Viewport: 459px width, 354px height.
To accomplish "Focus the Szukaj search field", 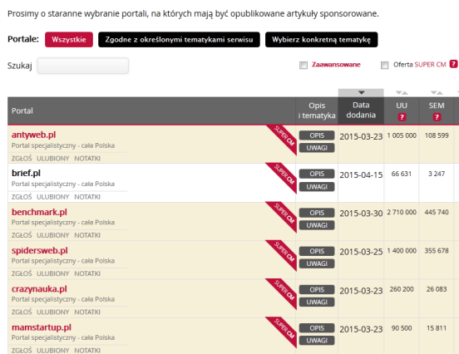I will [83, 66].
